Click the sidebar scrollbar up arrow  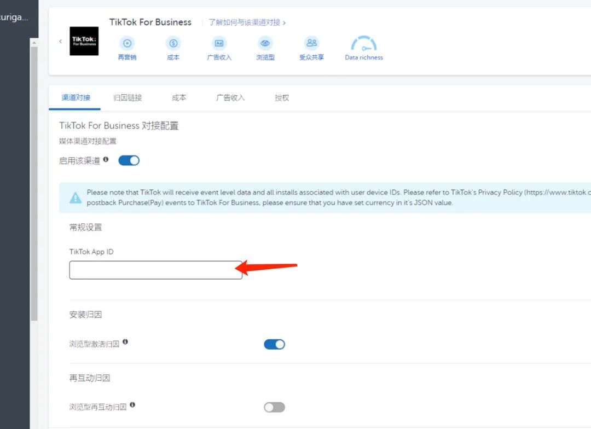coord(34,43)
